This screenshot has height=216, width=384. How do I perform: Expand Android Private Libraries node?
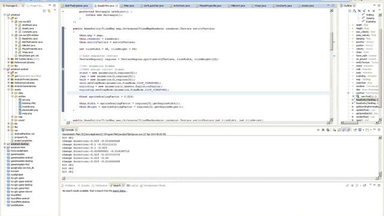coord(9,80)
